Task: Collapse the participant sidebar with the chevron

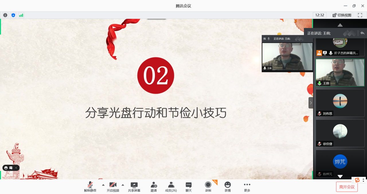Action: 311,103
